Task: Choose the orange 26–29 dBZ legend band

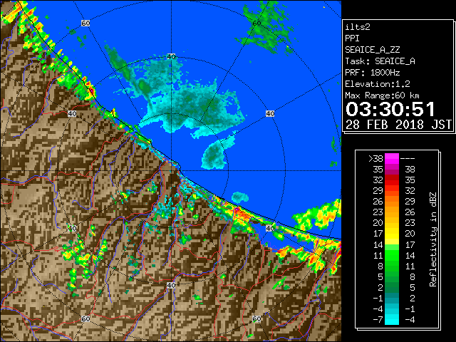Action: click(392, 201)
